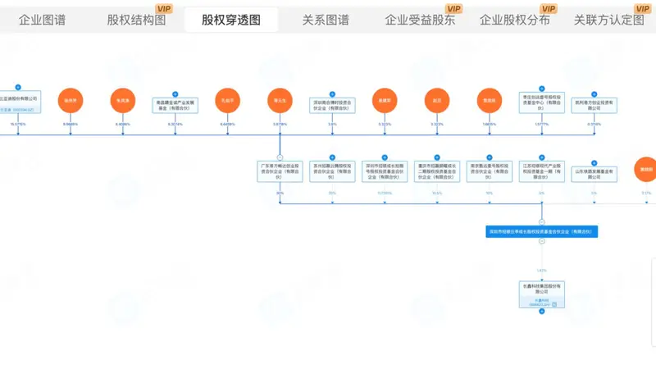Viewport: 656px width, 369px height.
Task: Expand 长鑫科技集团股份有限公司 via bottom plus icon
Action: [542, 312]
